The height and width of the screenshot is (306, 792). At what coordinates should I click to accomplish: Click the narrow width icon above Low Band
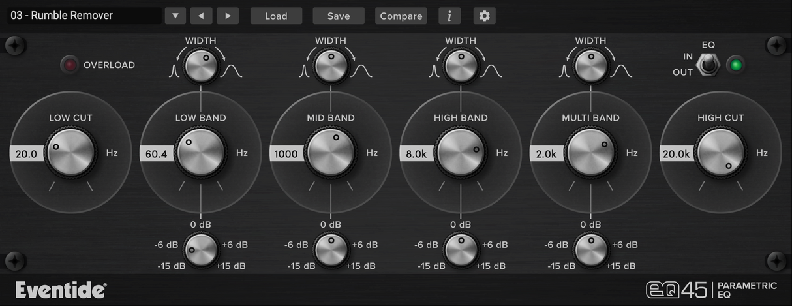[174, 70]
